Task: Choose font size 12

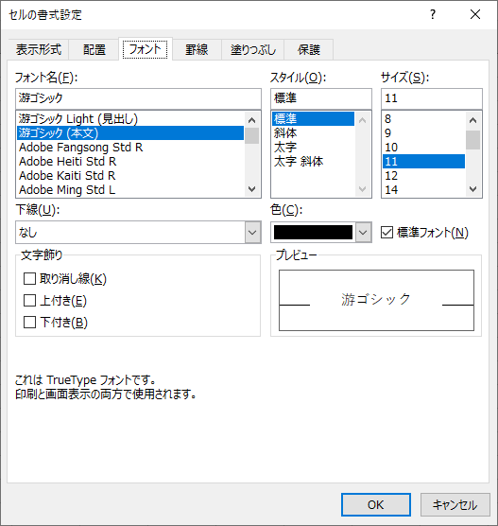Action: coord(423,175)
